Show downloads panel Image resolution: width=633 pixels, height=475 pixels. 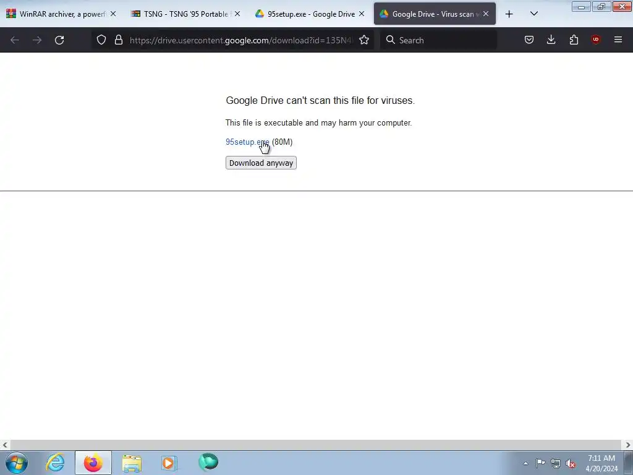tap(551, 40)
